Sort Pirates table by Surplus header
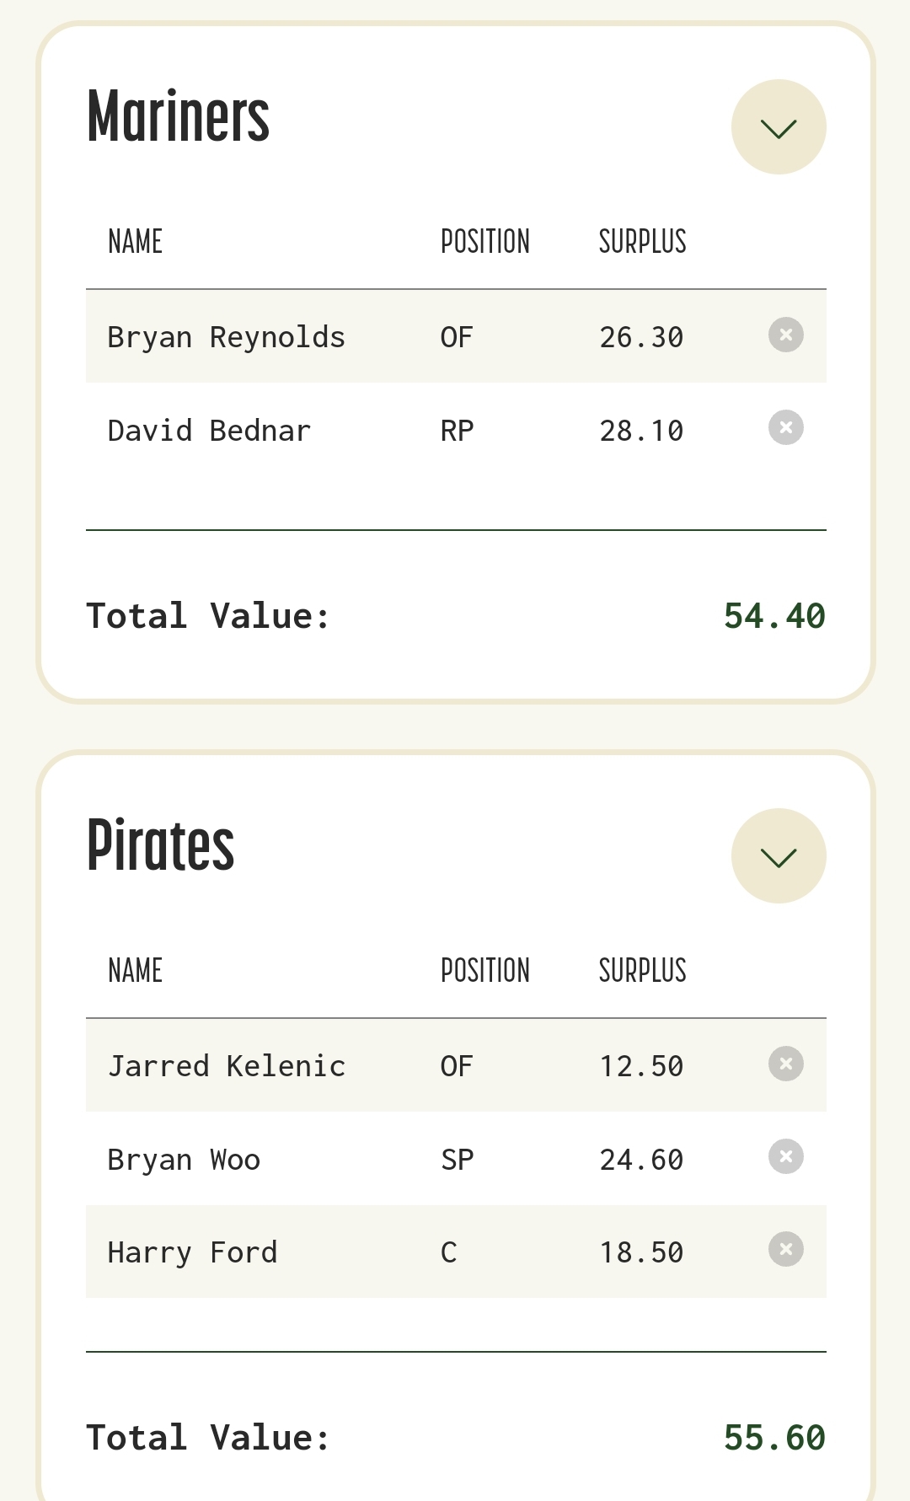Screen dimensions: 910x1501 pyautogui.click(x=642, y=971)
